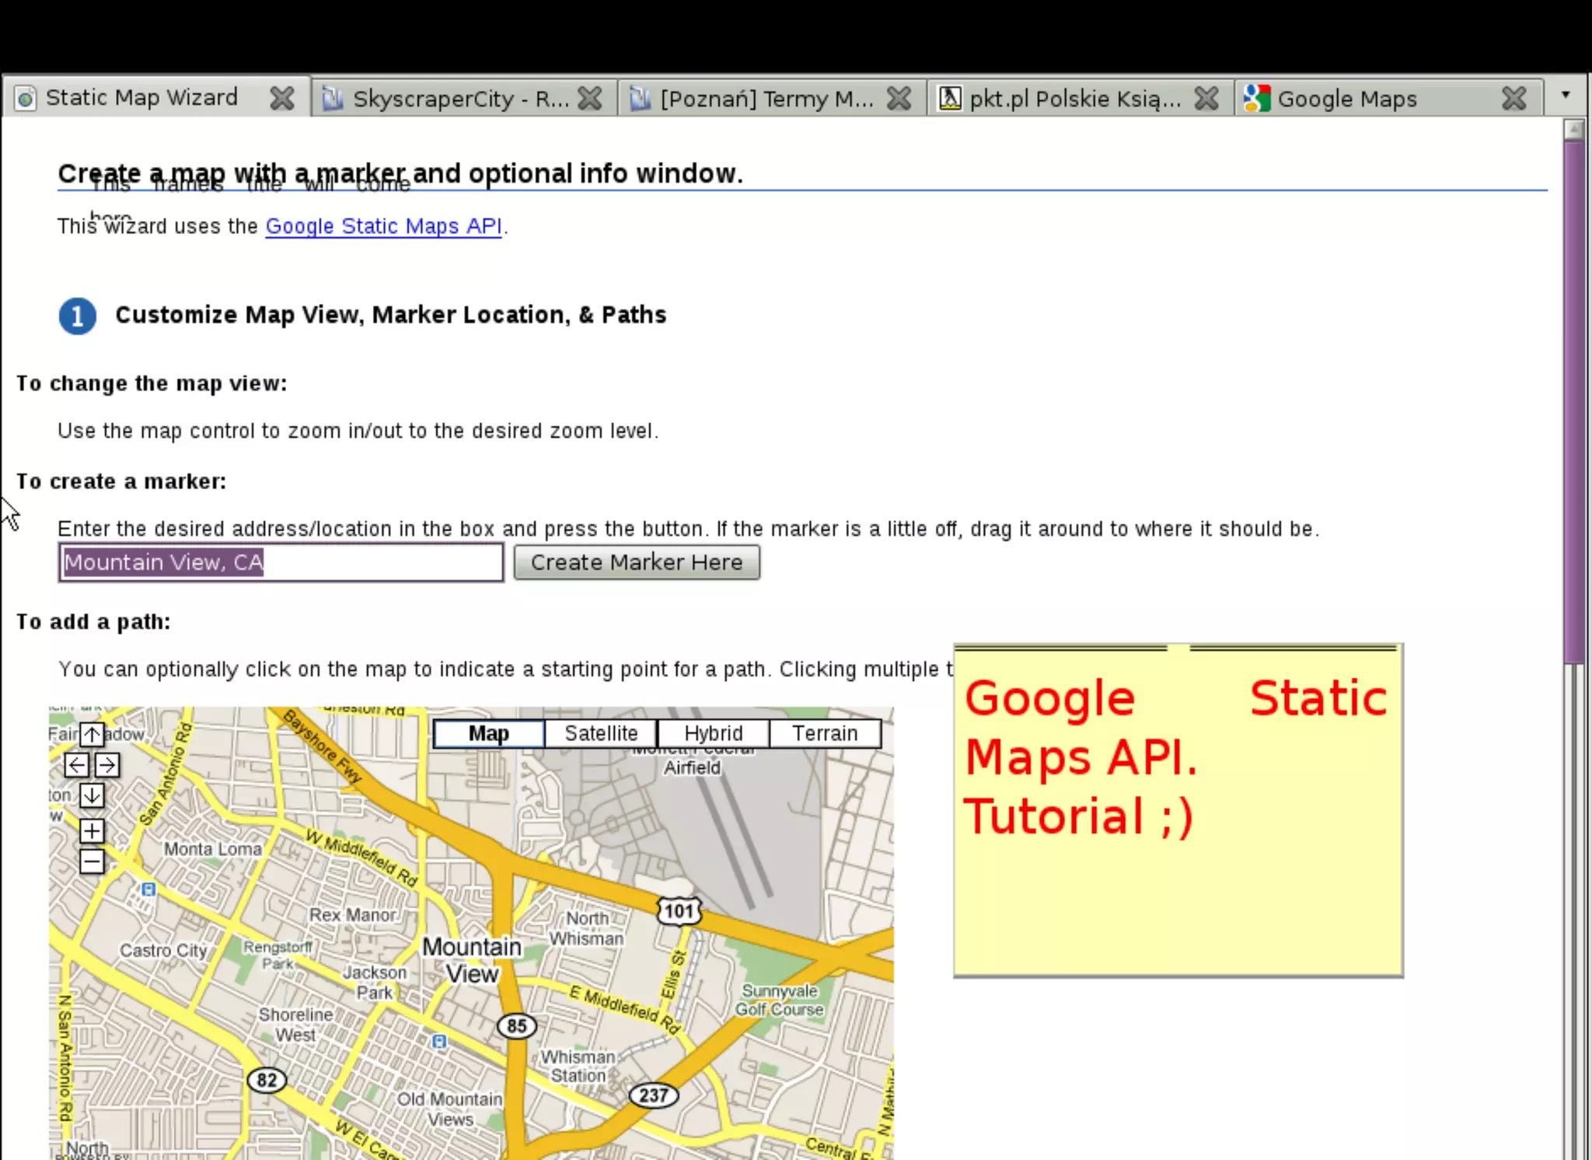Switch map type to Terrain

(x=825, y=733)
